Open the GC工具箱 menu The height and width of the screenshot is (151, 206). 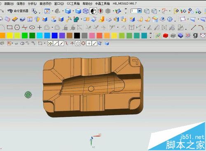pos(73,4)
